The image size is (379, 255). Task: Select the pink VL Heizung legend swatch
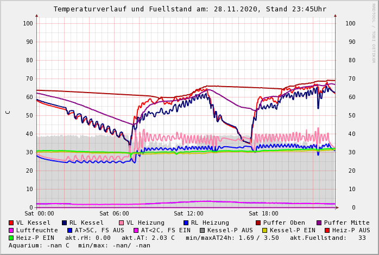[x=121, y=223]
